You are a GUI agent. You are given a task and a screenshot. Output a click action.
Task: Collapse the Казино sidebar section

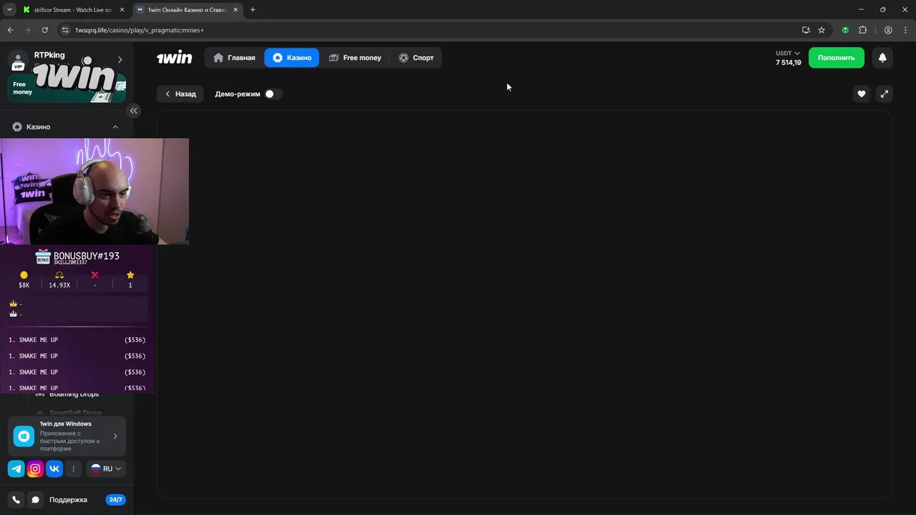tap(115, 127)
